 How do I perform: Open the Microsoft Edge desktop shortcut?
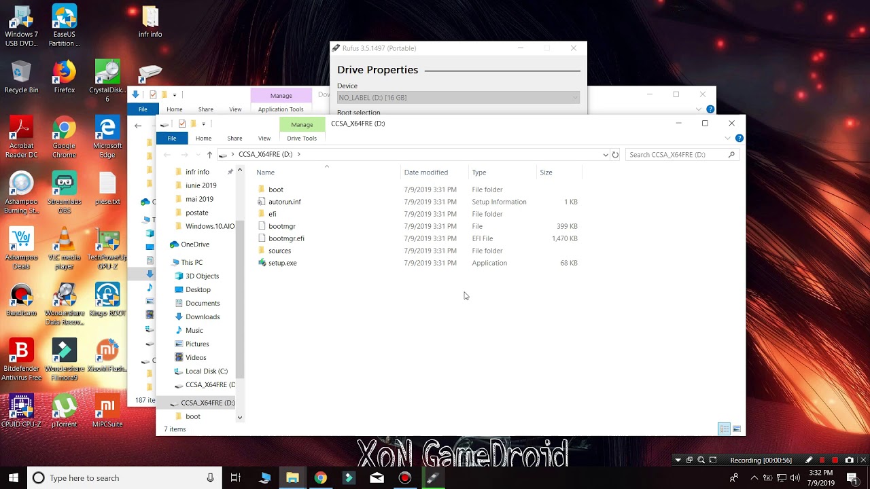point(107,136)
